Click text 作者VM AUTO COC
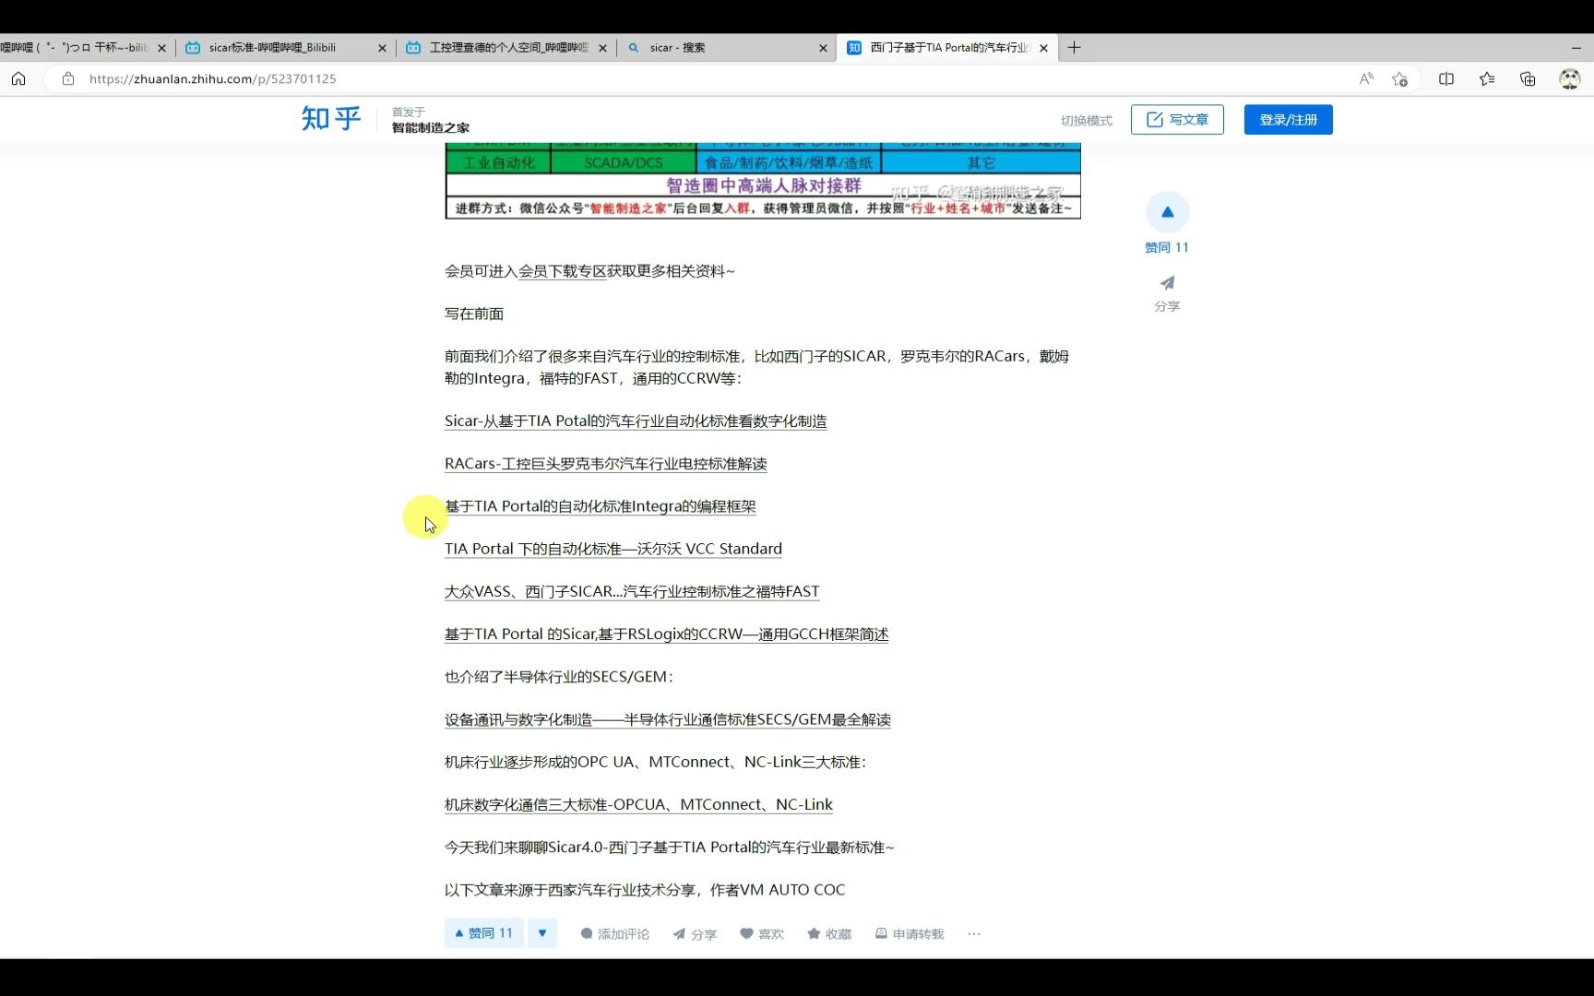The image size is (1594, 996). 778,890
